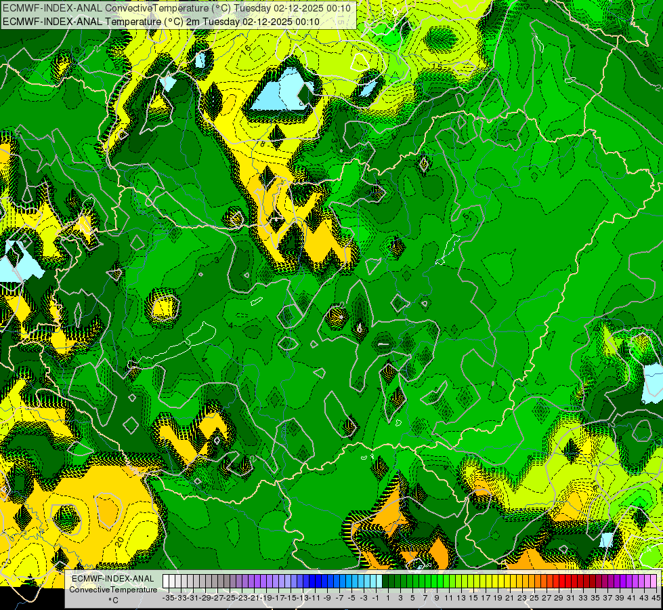Click the ConvectiveTemperature label in the legend

(113, 590)
